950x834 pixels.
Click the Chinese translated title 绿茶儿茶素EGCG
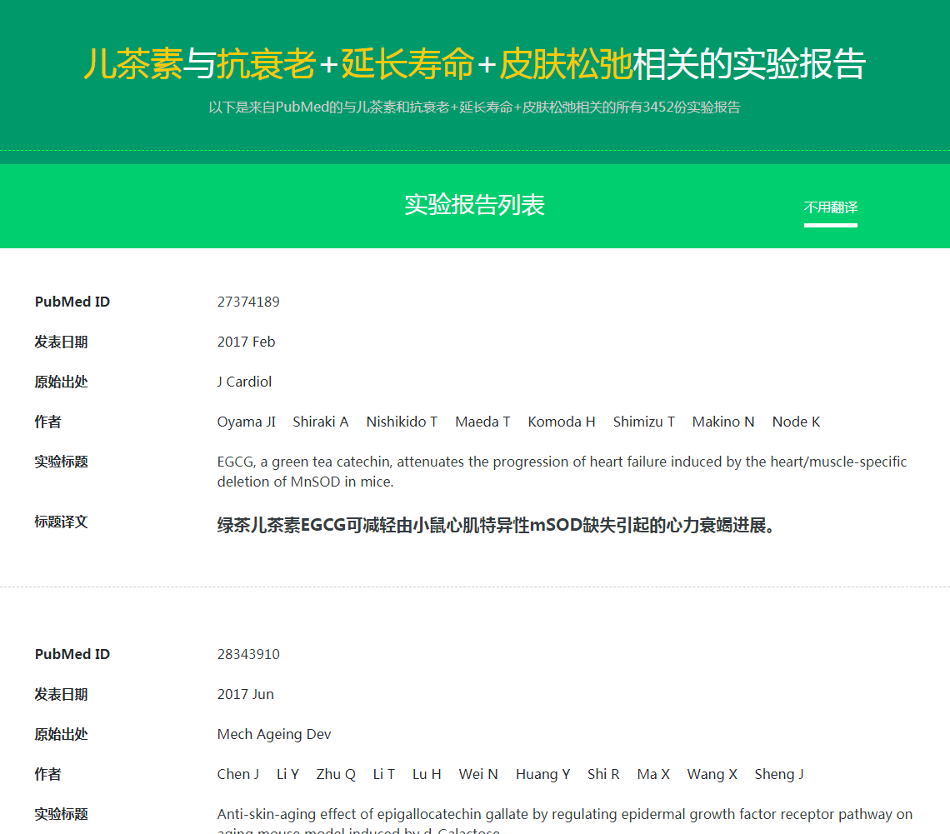pos(496,526)
